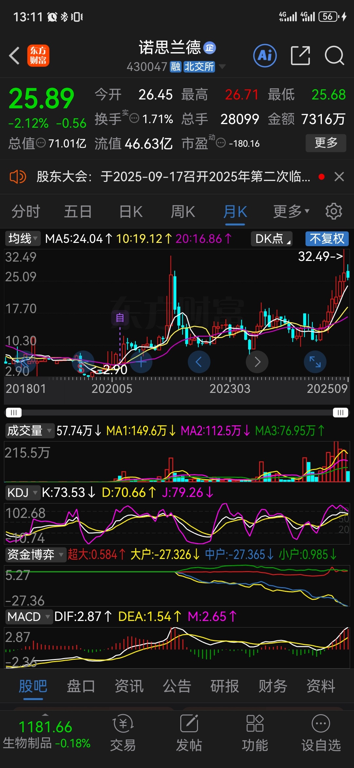The image size is (354, 768).
Task: Open the 公告 tab
Action: [177, 686]
